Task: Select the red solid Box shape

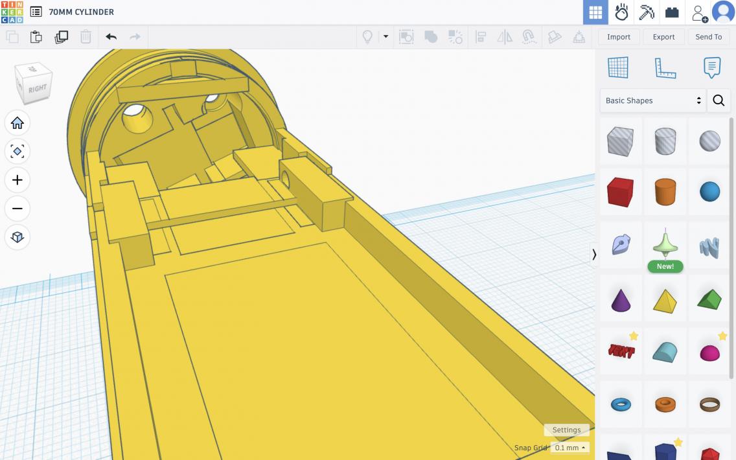Action: point(620,192)
